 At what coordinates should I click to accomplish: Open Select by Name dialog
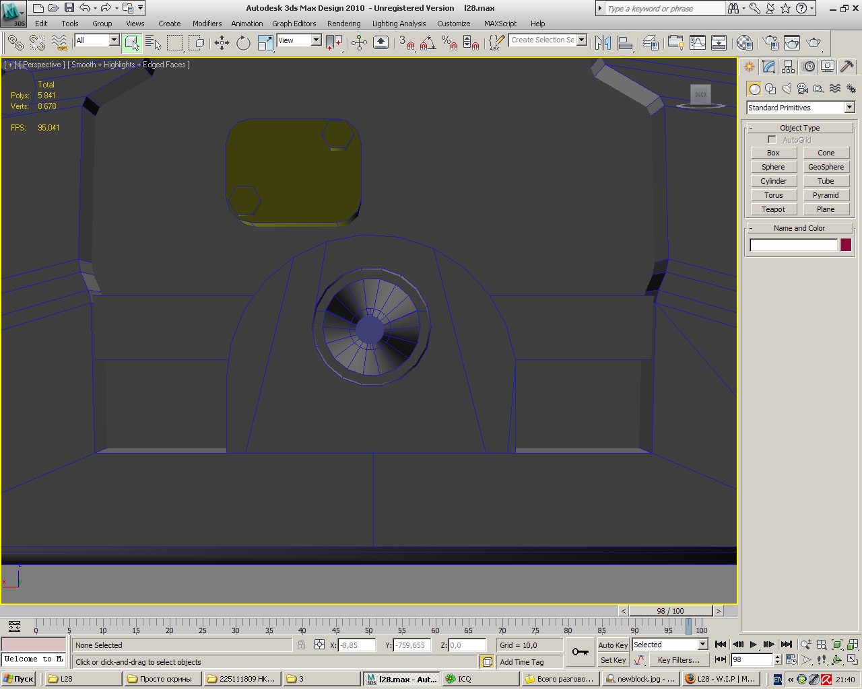(154, 43)
